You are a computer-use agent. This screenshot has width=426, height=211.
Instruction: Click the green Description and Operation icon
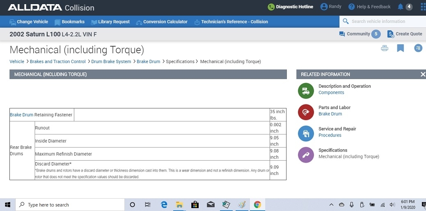[x=306, y=91]
